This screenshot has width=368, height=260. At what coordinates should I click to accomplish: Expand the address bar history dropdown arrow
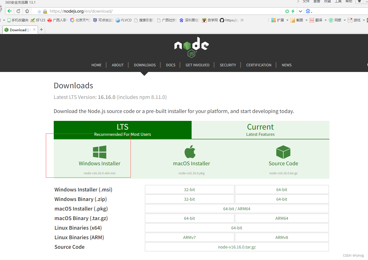[300, 11]
